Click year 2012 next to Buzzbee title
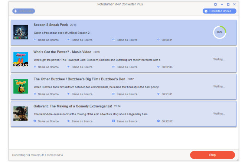 131,79
